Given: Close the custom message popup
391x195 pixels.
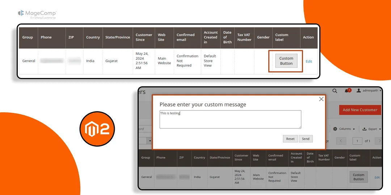Looking at the screenshot, I should [x=321, y=99].
